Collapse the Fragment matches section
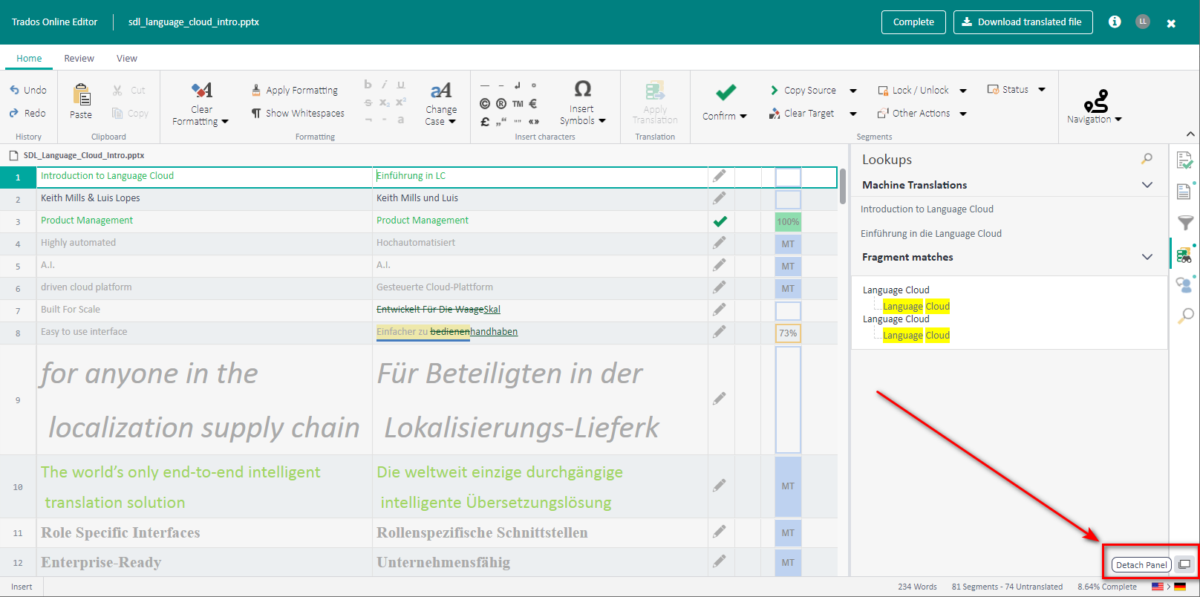The height and width of the screenshot is (597, 1200). [x=1147, y=257]
